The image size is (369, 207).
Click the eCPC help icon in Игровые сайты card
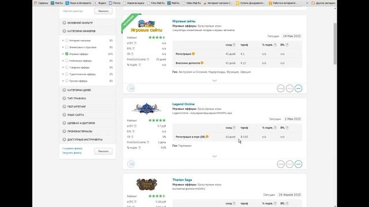point(135,43)
